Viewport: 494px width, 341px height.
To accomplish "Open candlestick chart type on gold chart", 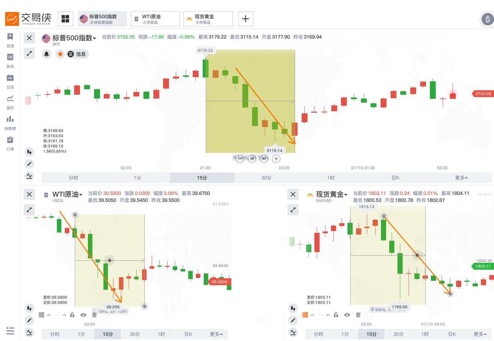I will [293, 308].
